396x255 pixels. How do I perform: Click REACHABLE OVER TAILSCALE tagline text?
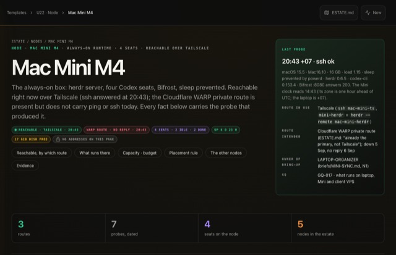[x=178, y=48]
